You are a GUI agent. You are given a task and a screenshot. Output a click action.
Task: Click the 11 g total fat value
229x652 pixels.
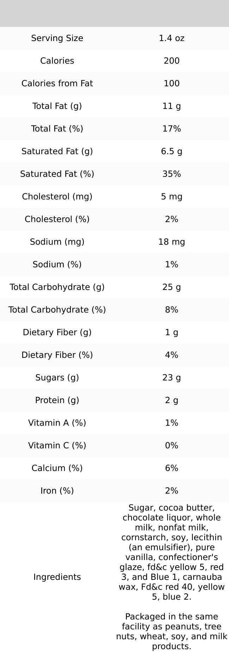(x=172, y=106)
